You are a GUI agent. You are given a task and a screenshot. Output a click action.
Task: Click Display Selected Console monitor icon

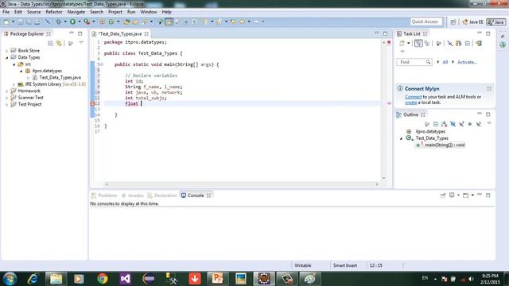pyautogui.click(x=452, y=195)
